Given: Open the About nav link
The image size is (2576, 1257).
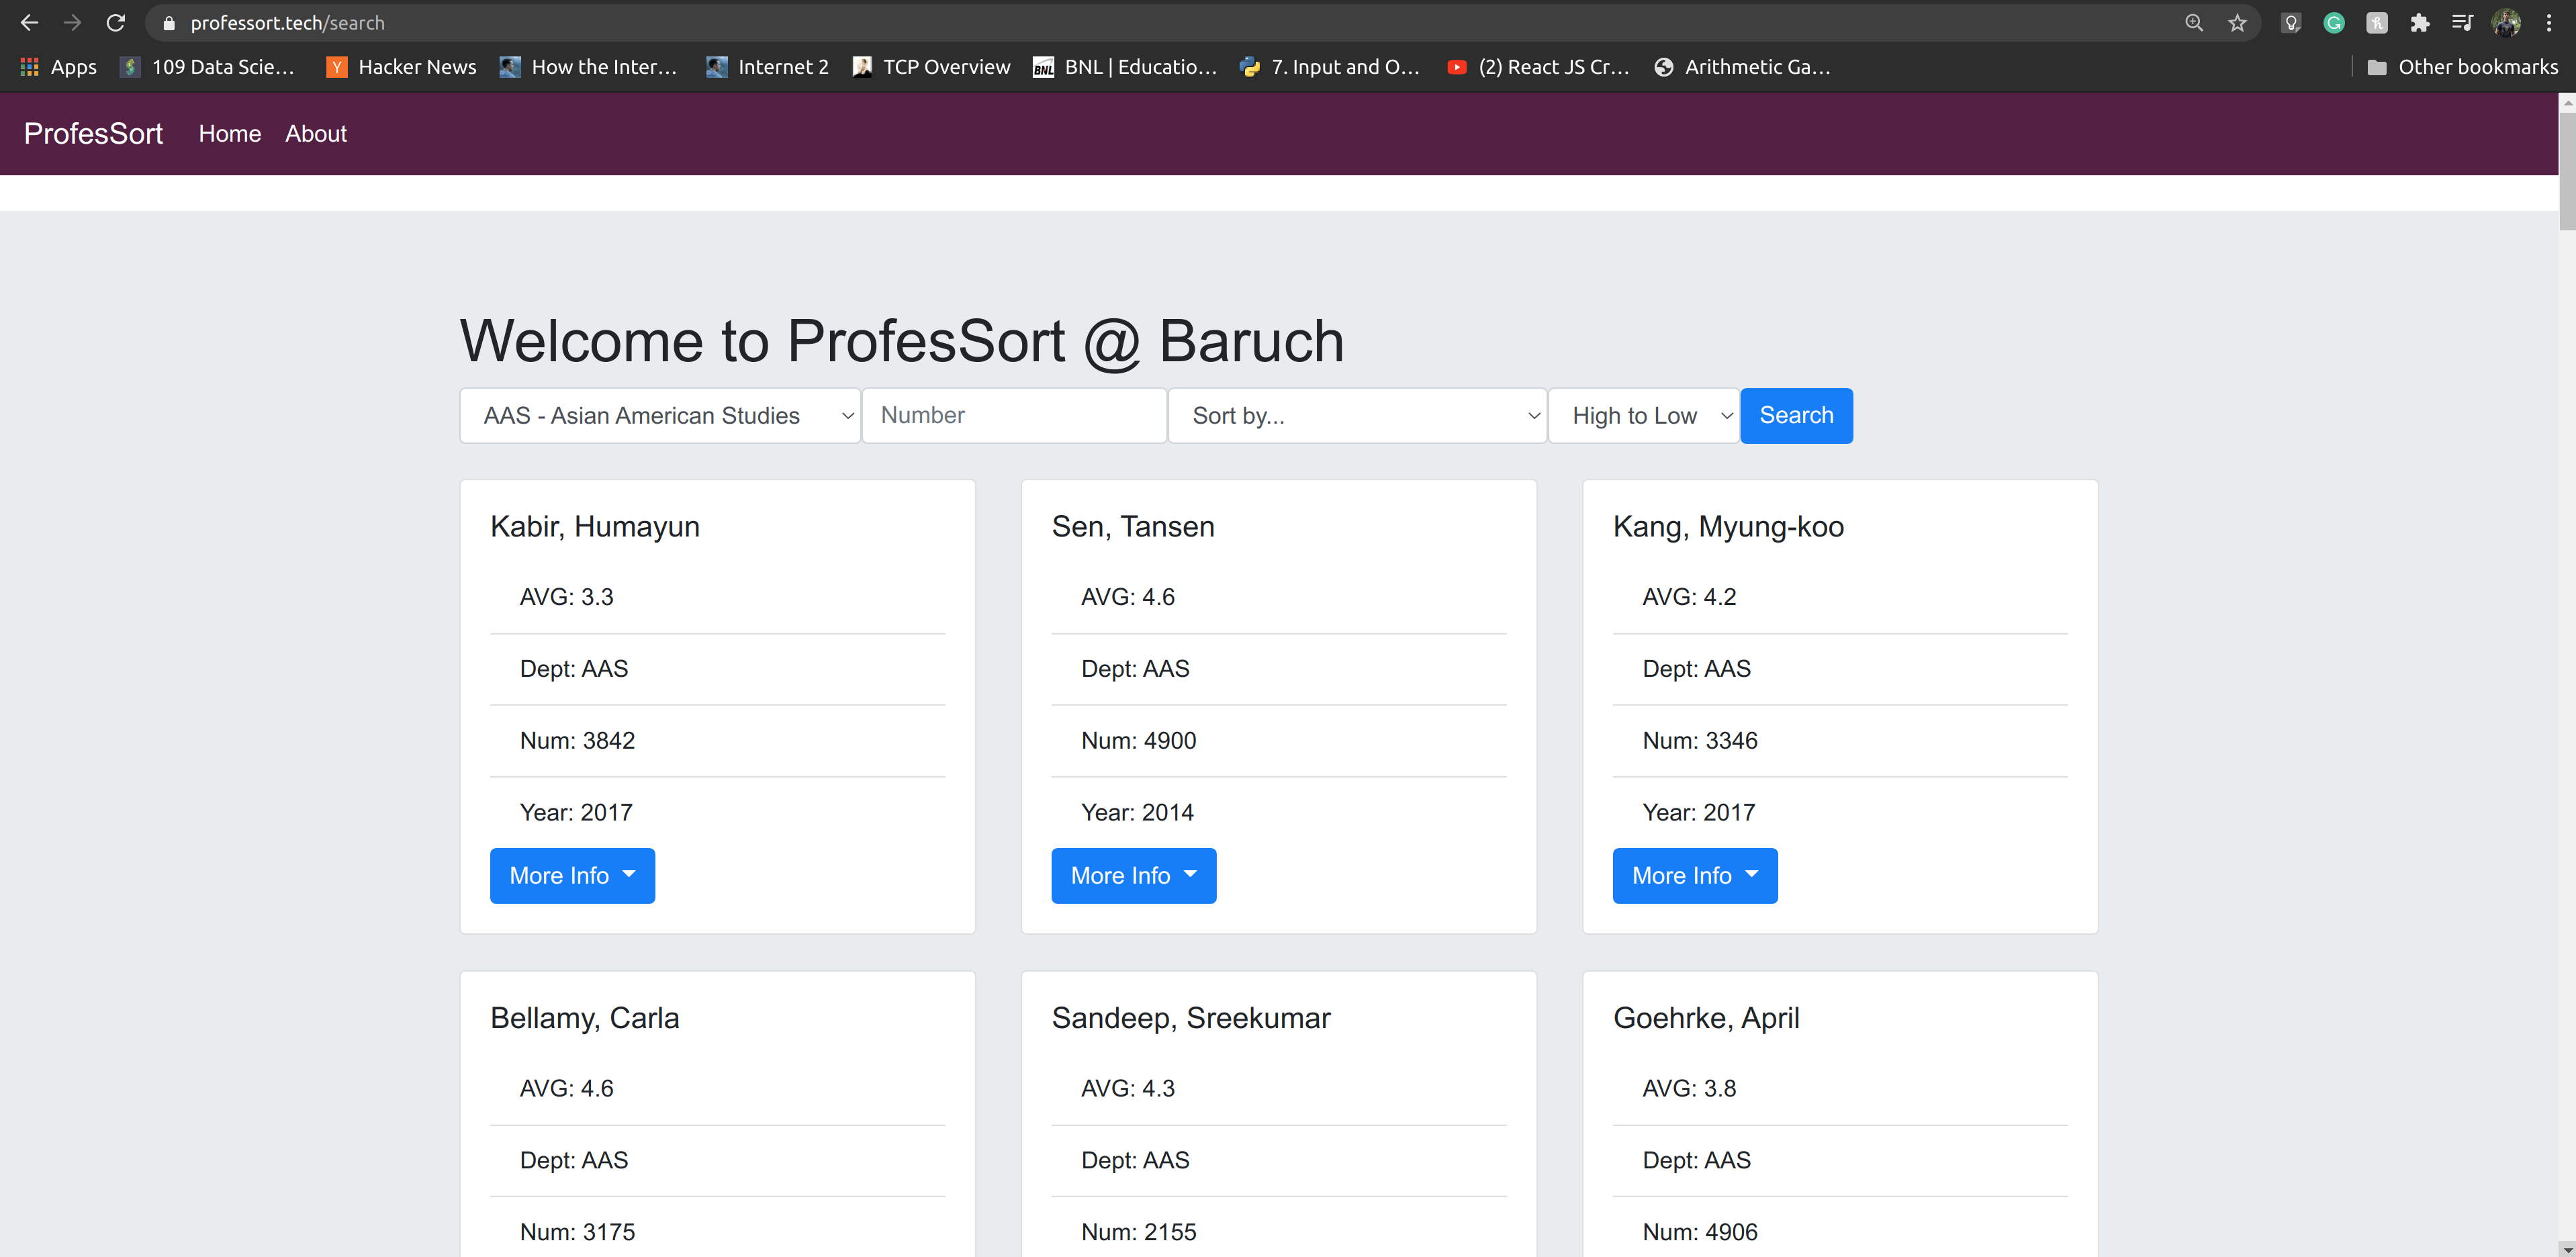Looking at the screenshot, I should tap(316, 134).
